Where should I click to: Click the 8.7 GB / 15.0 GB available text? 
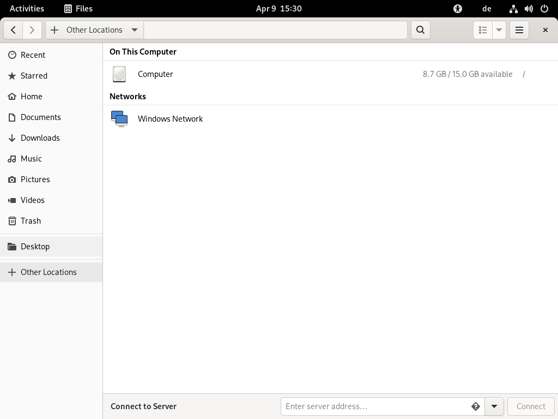point(468,74)
